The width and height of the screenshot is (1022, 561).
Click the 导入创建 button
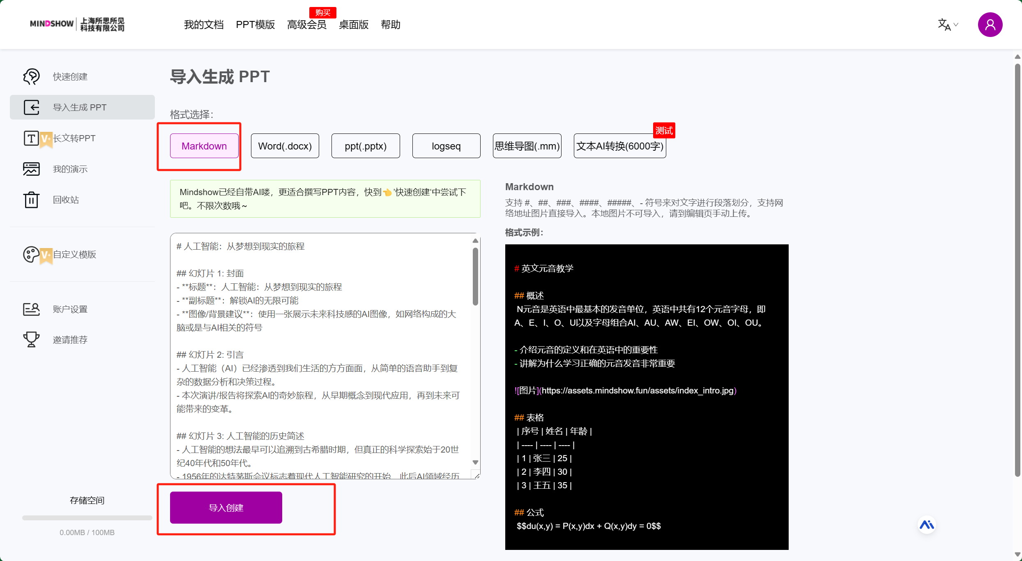(x=226, y=508)
